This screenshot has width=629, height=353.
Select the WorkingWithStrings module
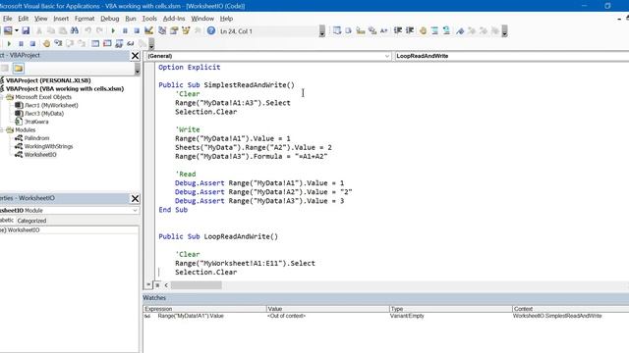point(48,146)
